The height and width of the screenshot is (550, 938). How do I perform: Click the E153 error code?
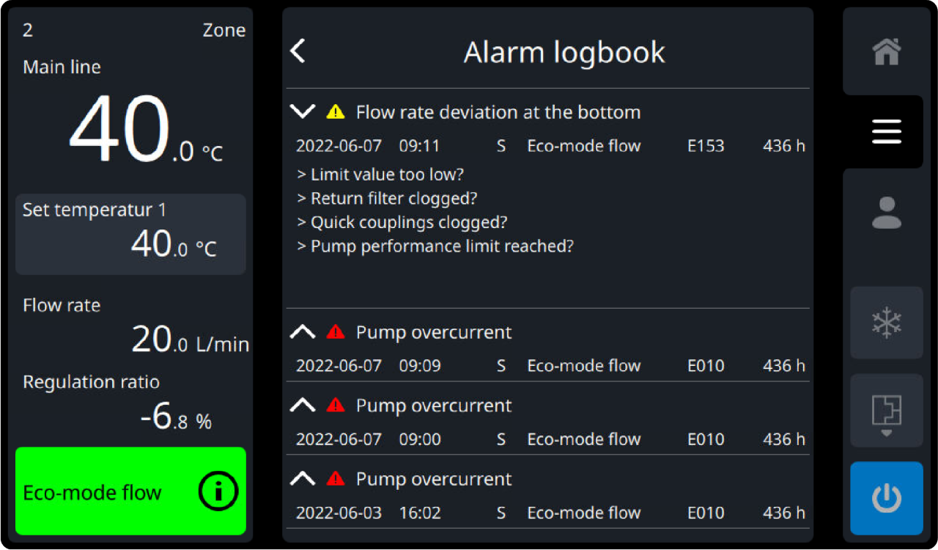click(x=705, y=146)
